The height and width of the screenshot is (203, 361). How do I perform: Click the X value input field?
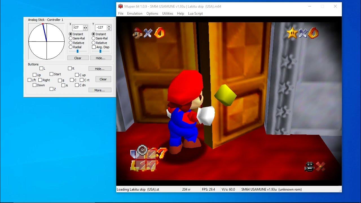(x=78, y=28)
